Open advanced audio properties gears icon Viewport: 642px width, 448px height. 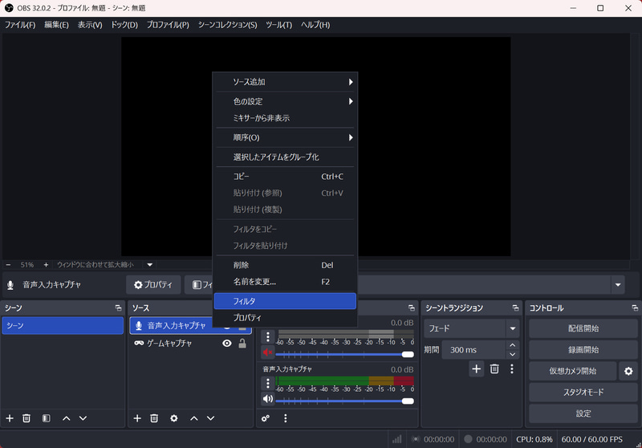266,418
